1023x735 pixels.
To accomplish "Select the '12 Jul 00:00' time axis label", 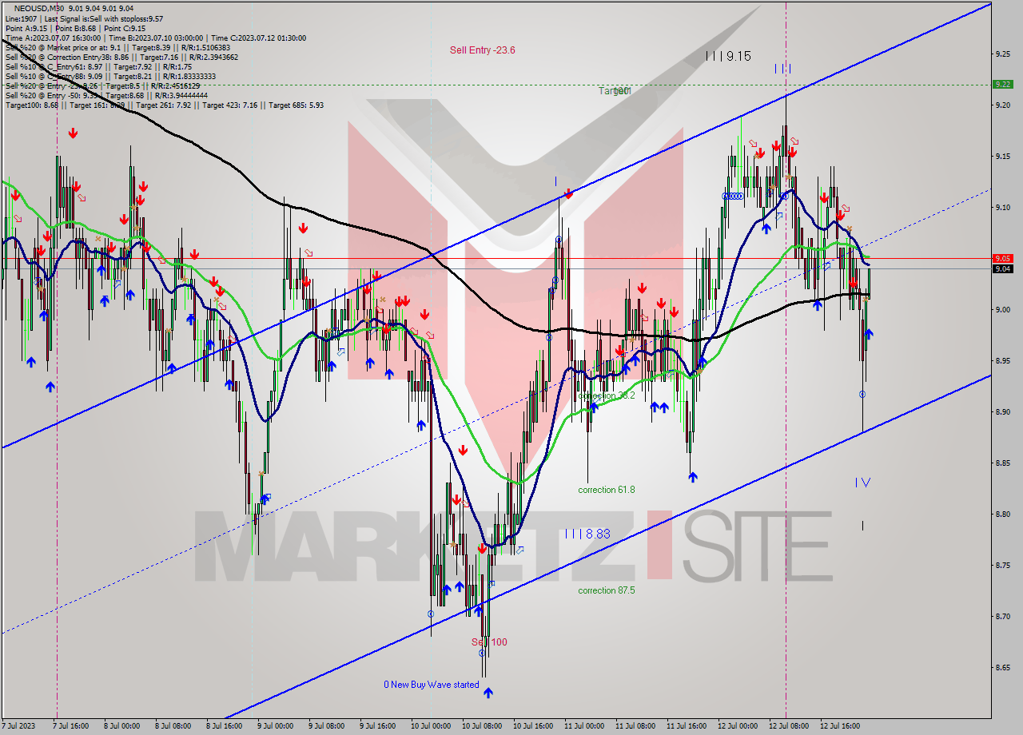I will pos(738,726).
